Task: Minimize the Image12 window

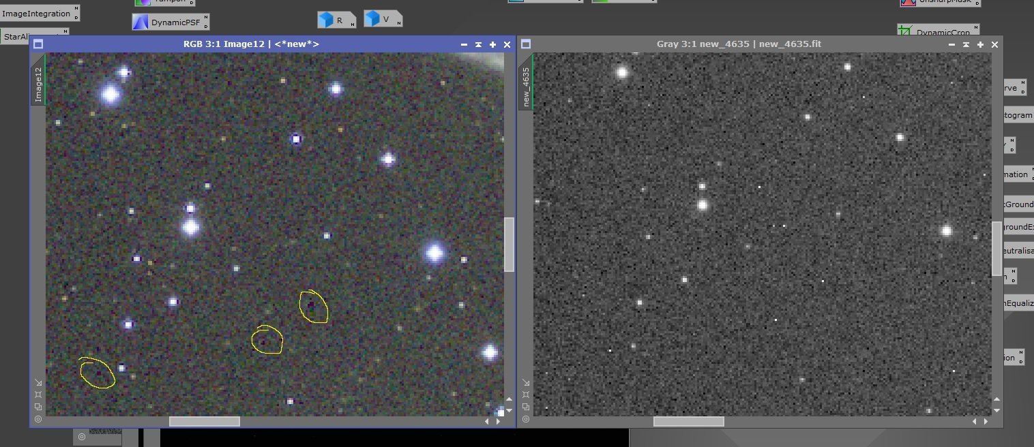Action: (x=464, y=44)
